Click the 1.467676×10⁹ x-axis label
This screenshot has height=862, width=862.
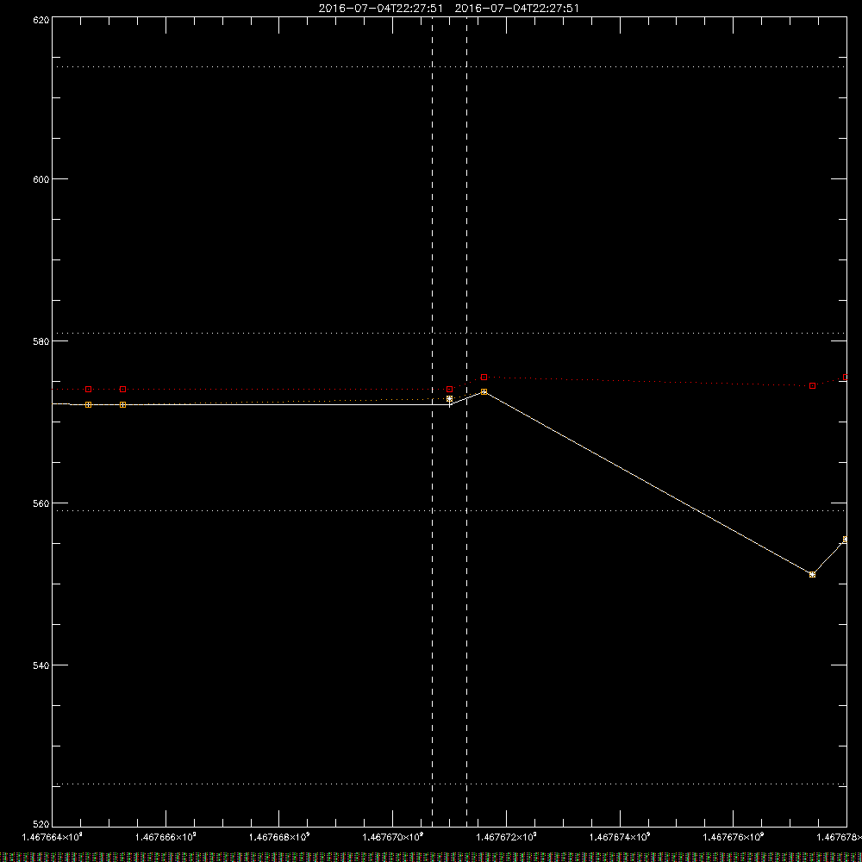point(734,837)
